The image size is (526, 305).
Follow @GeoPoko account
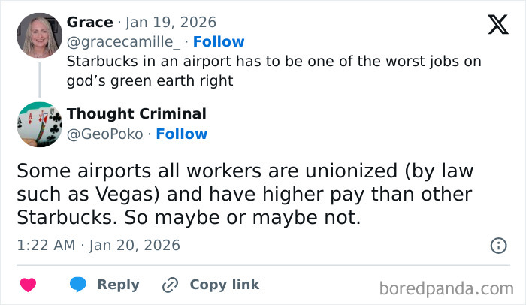coord(182,134)
